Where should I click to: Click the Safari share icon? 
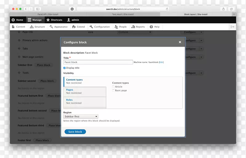[x=224, y=9]
